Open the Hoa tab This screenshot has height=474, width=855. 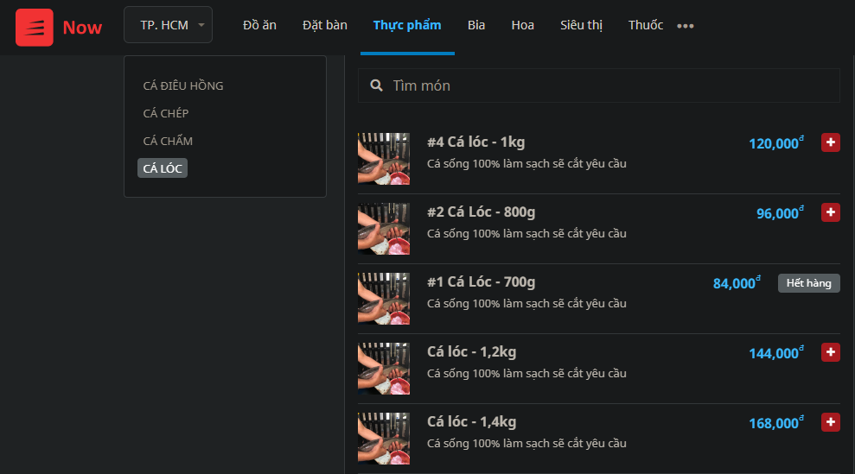[x=522, y=25]
